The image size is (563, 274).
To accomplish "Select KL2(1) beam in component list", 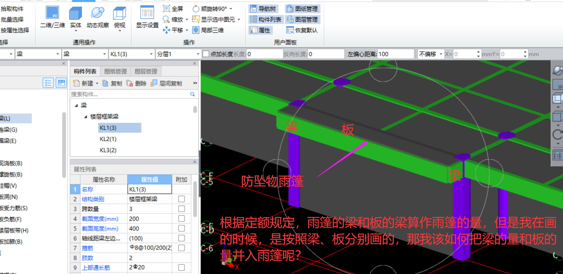I will (108, 139).
